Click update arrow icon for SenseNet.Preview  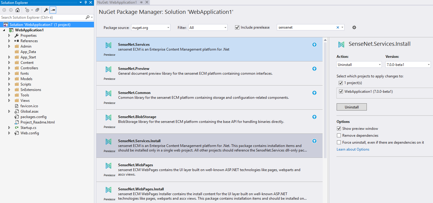coord(314,69)
